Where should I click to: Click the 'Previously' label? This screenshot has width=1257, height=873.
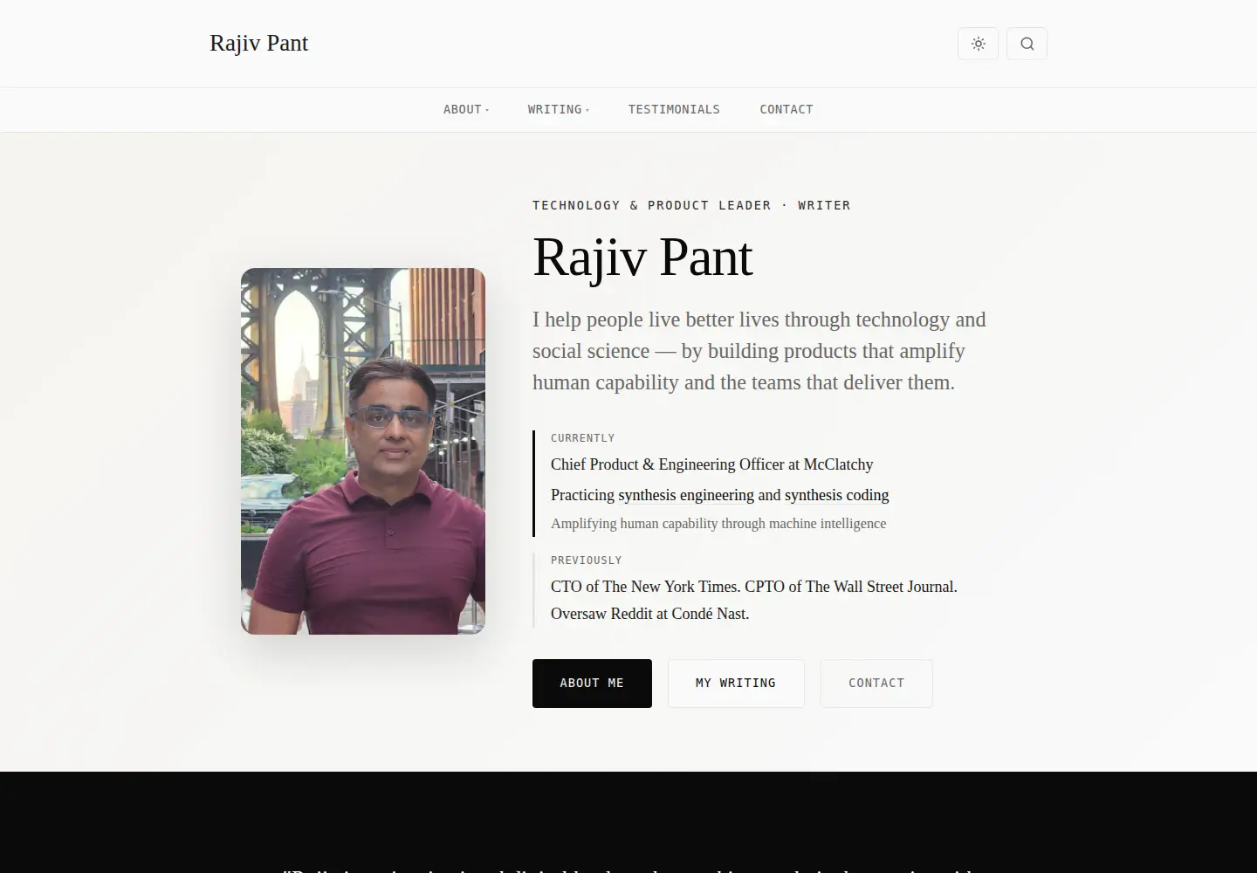[586, 560]
